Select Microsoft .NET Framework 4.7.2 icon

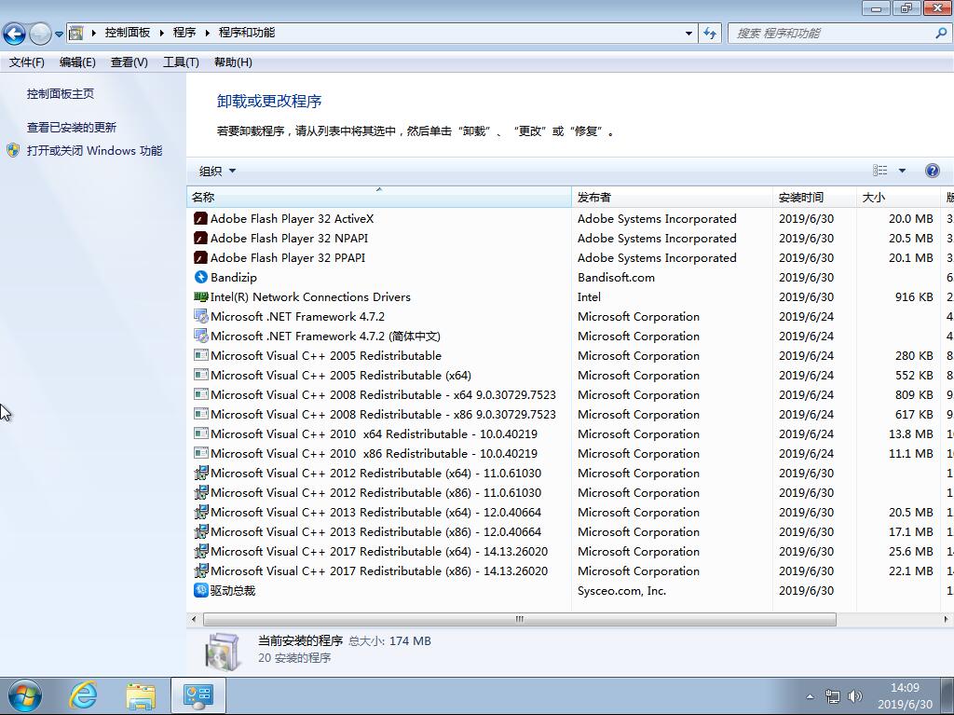click(200, 316)
